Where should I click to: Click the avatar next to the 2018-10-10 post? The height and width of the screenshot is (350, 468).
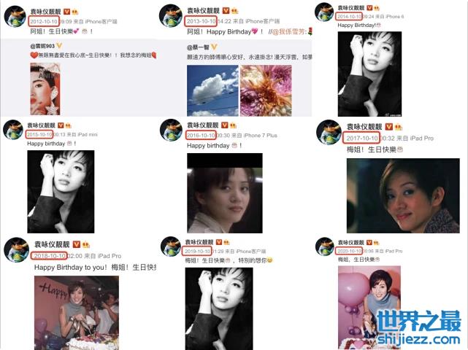[x=16, y=250]
